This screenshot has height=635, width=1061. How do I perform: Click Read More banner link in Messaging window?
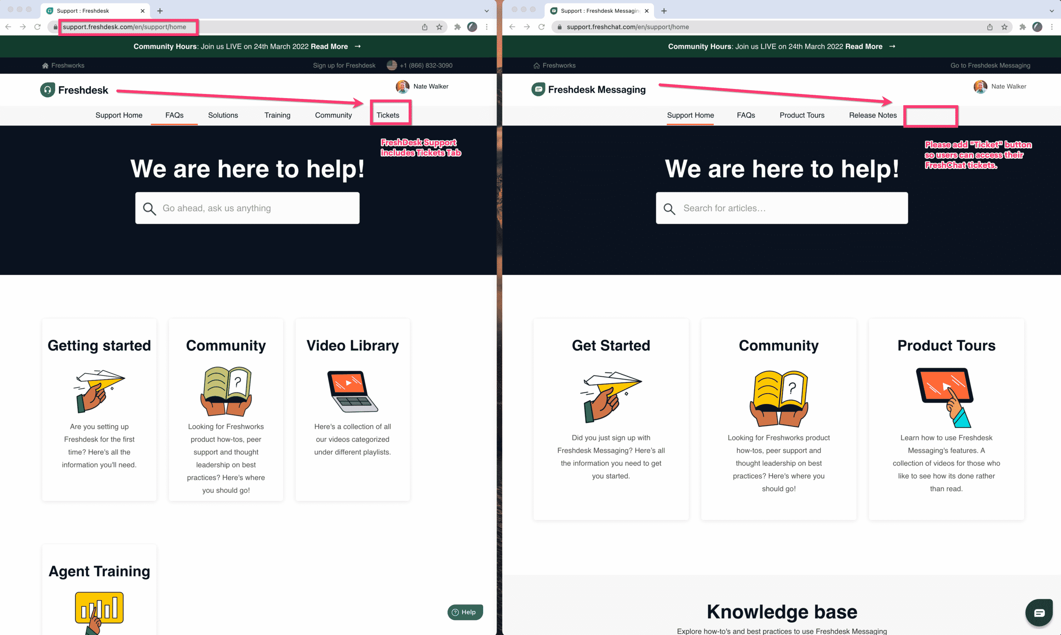870,46
